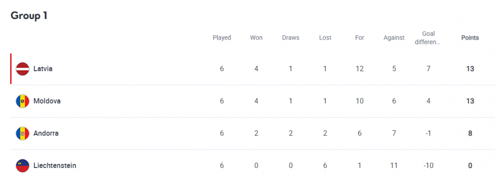Screen dimensions: 502x183
Task: Click Andorra's 8 points value
Action: pos(470,133)
